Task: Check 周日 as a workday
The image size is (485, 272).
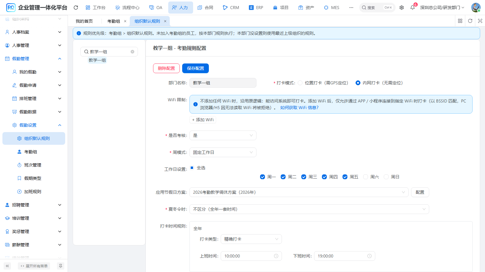Action: tap(386, 177)
